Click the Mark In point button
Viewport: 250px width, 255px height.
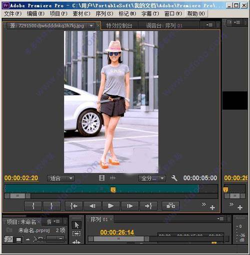point(33,206)
